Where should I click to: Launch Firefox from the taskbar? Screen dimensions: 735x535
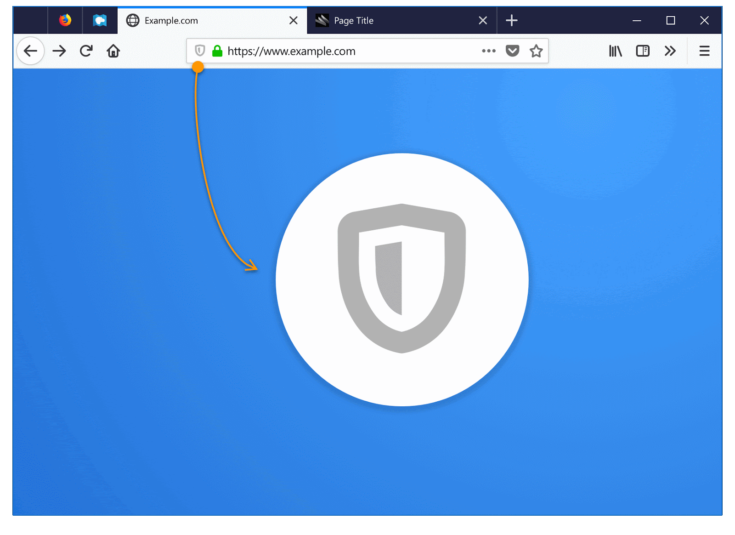(x=65, y=20)
